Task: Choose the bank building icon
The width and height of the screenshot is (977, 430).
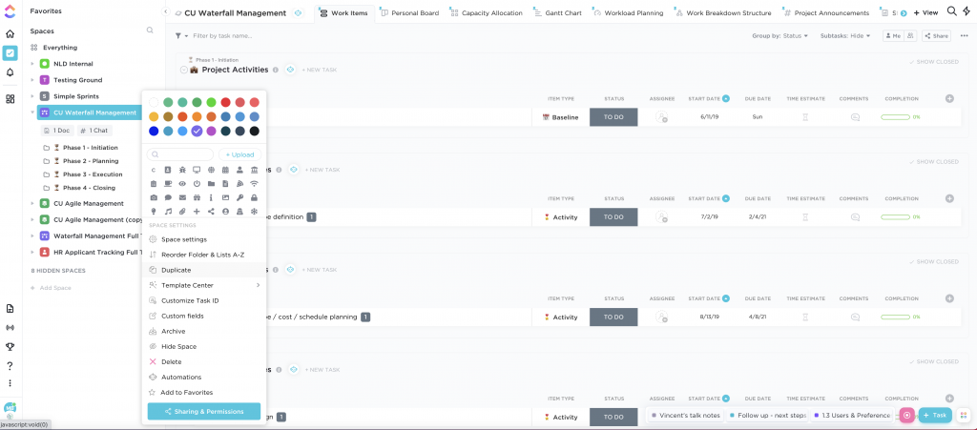Action: pyautogui.click(x=254, y=170)
